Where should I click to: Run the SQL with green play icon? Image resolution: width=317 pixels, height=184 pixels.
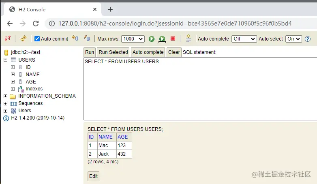tap(152, 39)
